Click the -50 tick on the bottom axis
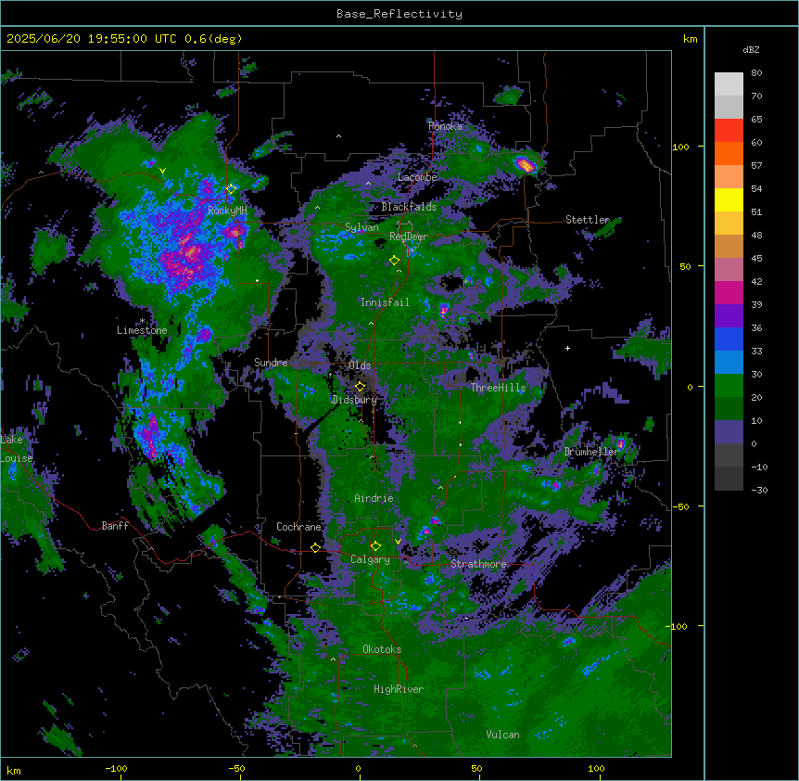Screen dimensions: 799x781 [236, 768]
